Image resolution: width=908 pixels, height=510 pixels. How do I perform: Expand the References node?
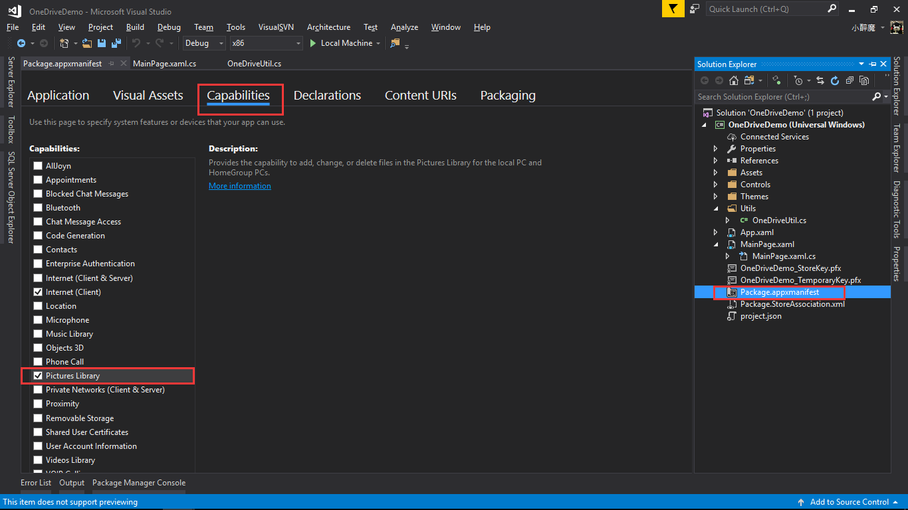(716, 161)
